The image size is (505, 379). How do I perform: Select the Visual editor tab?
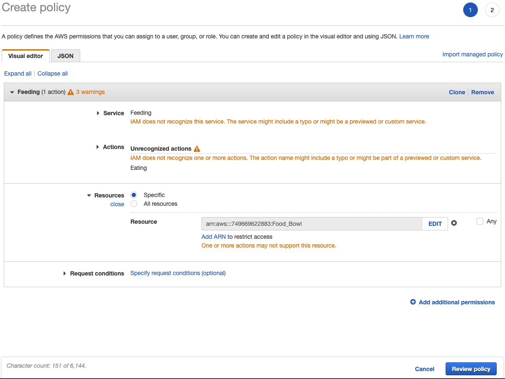[x=26, y=56]
